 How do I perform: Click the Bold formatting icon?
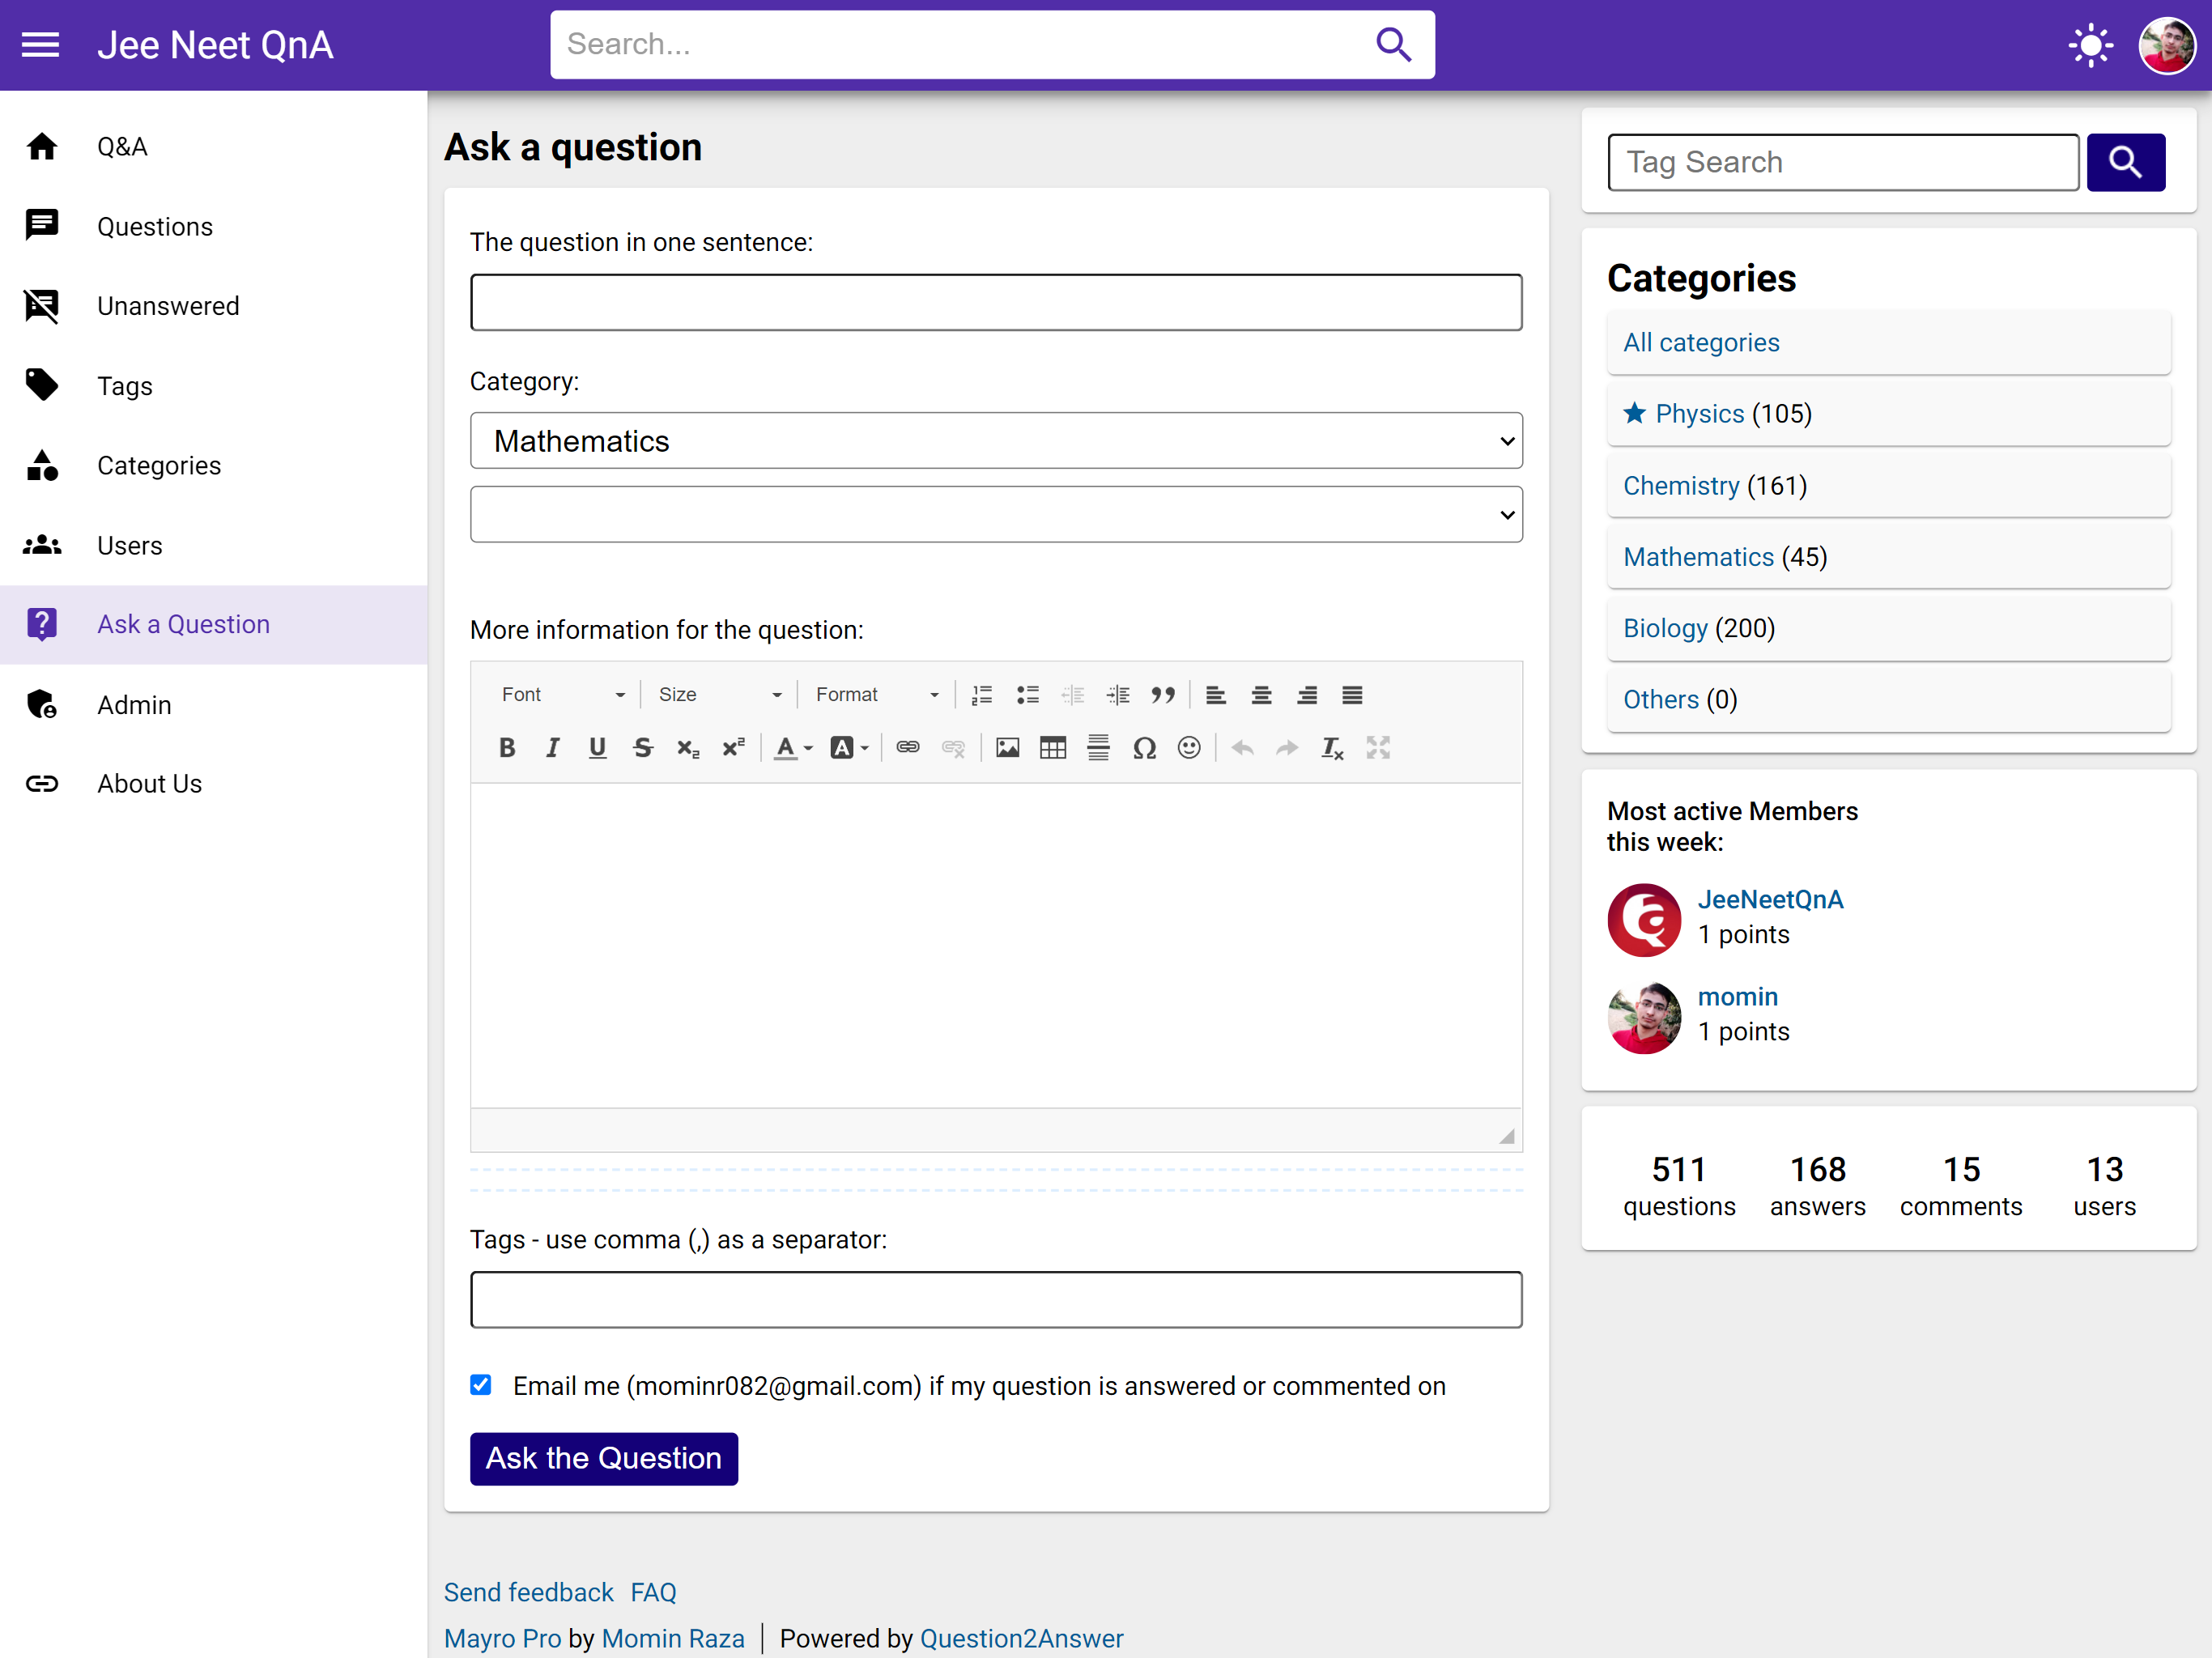pos(507,748)
